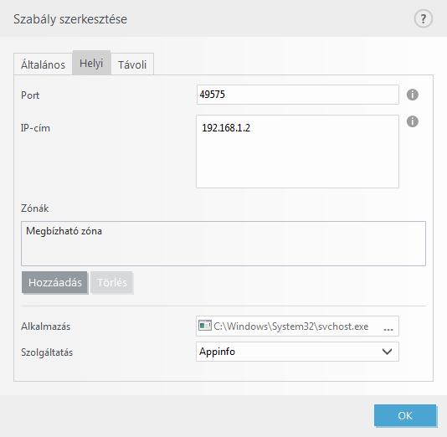
Task: Click the Törlés button
Action: pyautogui.click(x=112, y=282)
